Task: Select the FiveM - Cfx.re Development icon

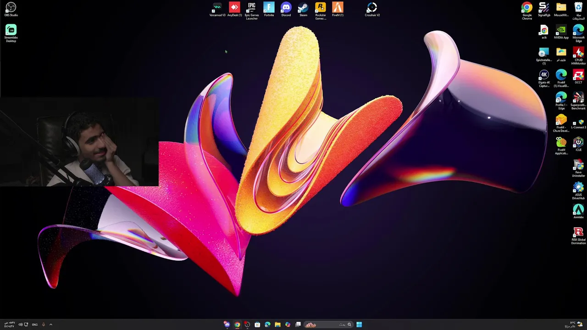Action: click(561, 123)
